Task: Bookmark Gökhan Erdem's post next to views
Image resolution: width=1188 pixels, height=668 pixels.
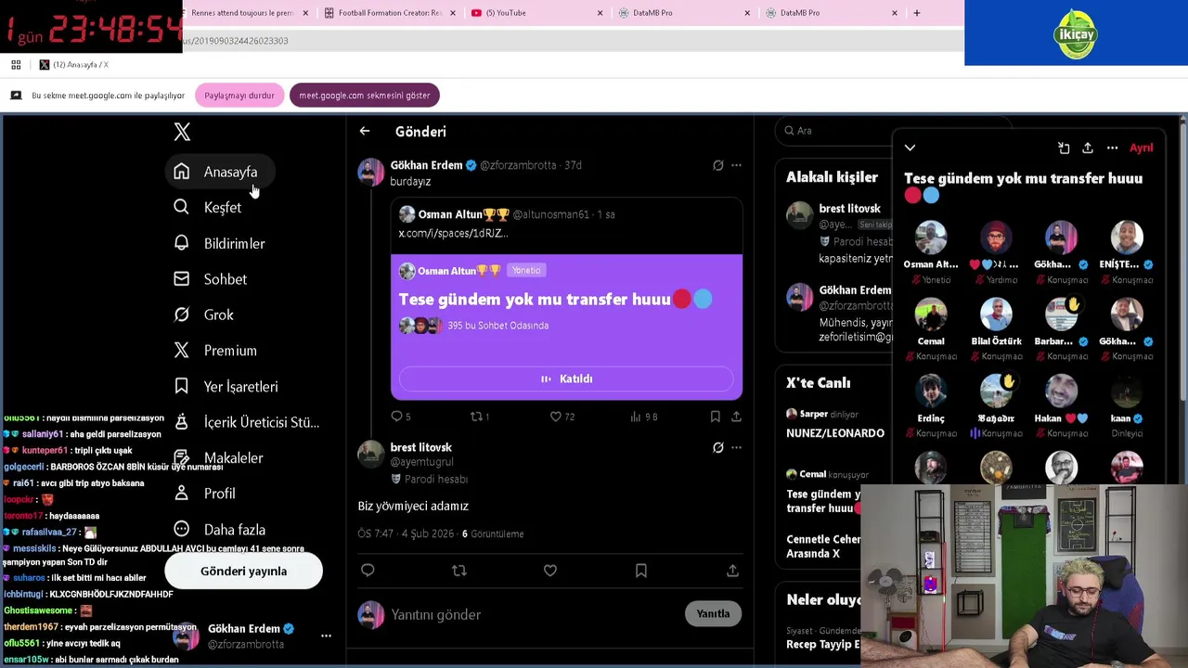Action: 715,417
